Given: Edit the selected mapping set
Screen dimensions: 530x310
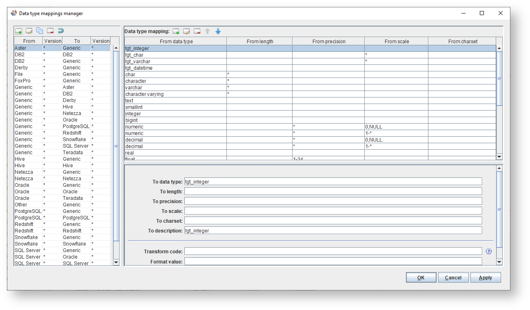Looking at the screenshot, I should tap(29, 31).
